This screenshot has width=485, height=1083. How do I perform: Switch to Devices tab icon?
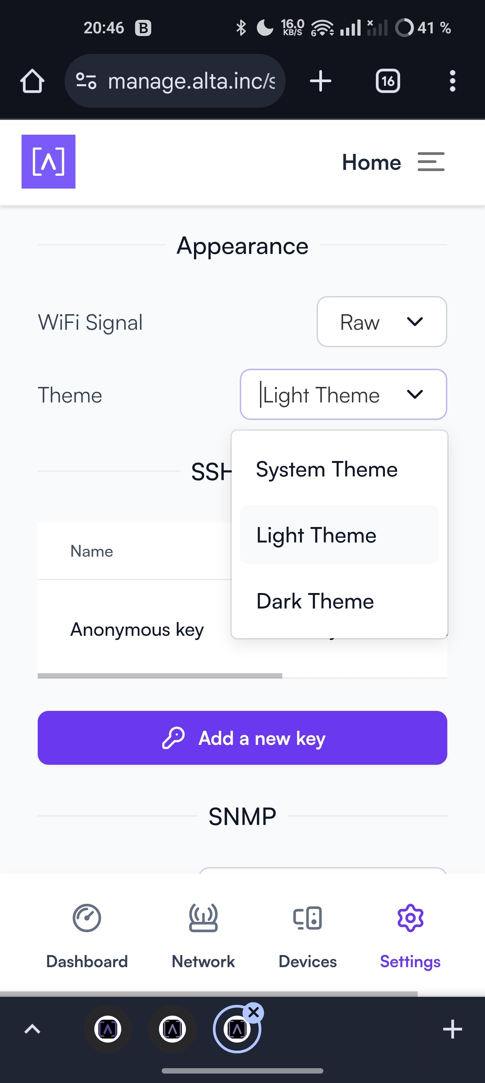tap(308, 918)
